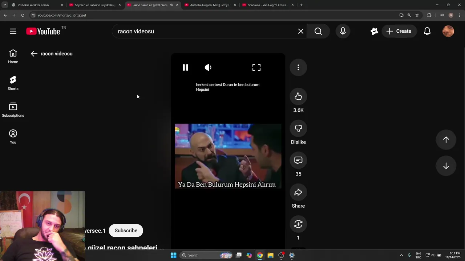Like this Short
465x261 pixels.
298,96
